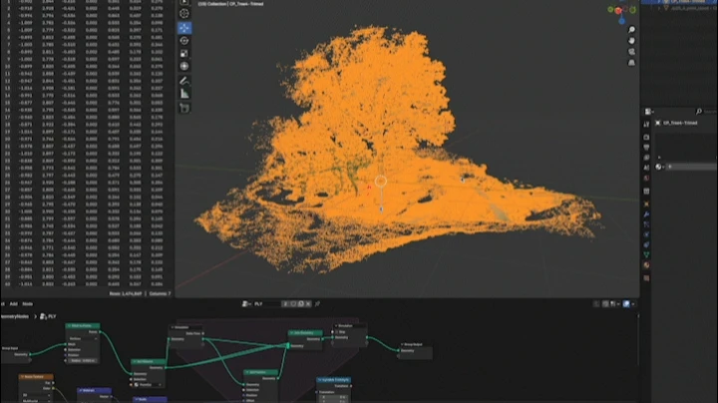
Task: Open the Collection properties tab
Action: point(646,191)
